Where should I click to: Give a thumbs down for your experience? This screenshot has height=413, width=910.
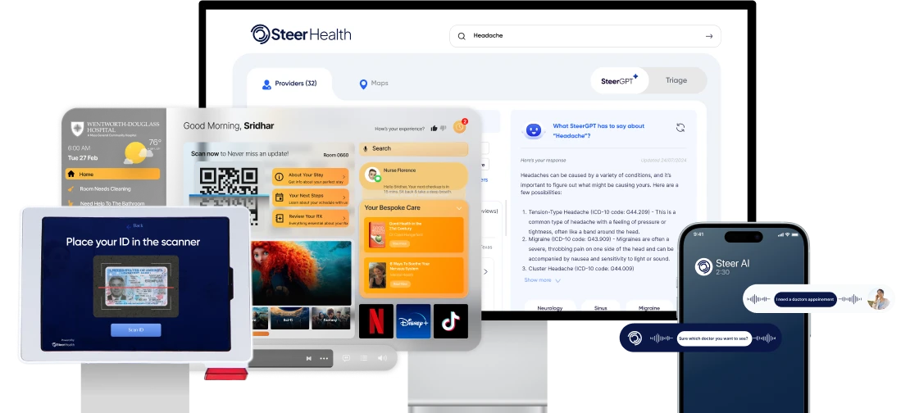tap(444, 128)
